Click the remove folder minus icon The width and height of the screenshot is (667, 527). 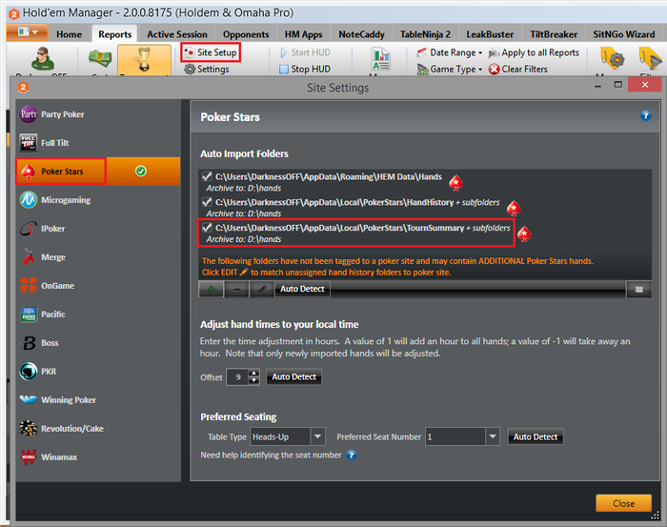coord(236,290)
